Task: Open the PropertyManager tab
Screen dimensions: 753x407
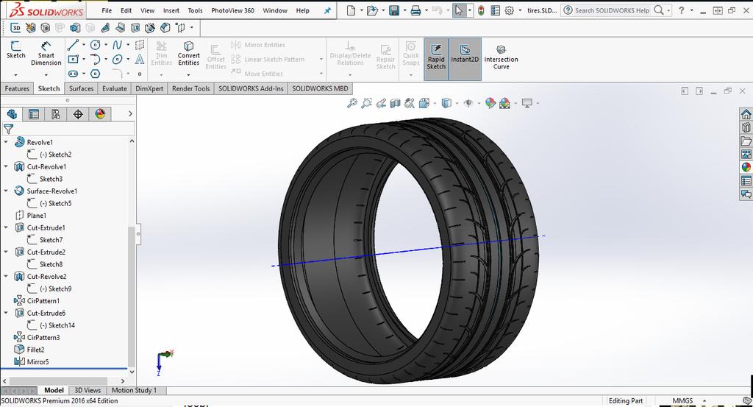Action: tap(34, 114)
